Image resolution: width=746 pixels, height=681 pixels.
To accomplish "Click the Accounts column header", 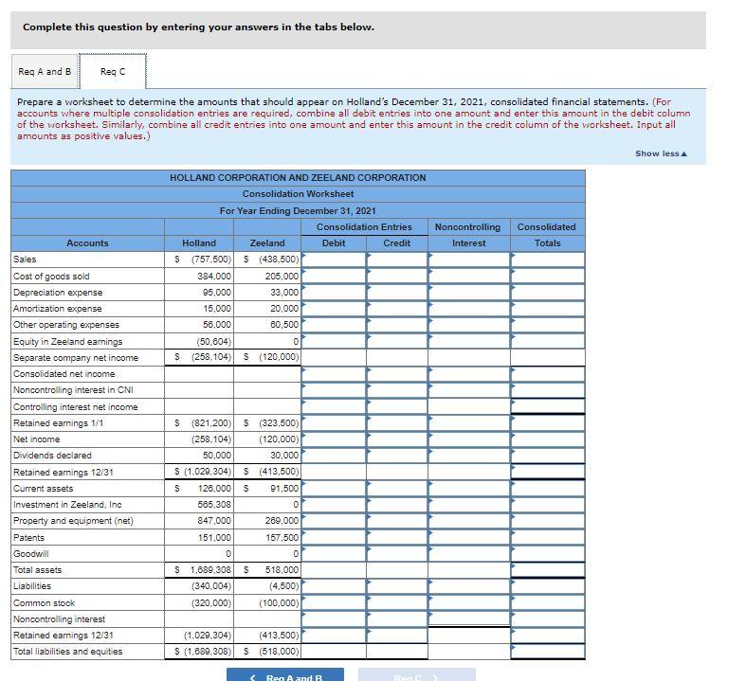I will pyautogui.click(x=87, y=242).
